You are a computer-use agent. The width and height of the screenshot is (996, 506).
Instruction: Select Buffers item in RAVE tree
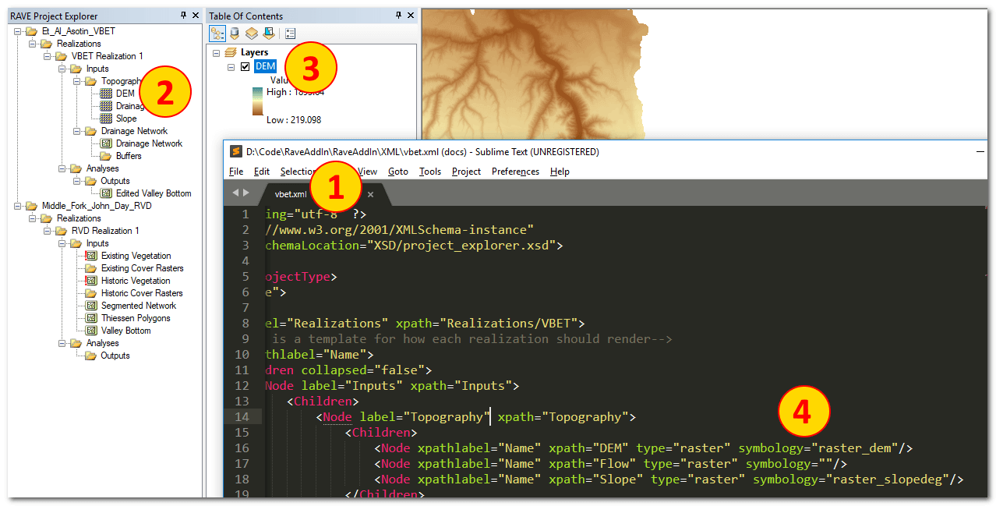(129, 156)
